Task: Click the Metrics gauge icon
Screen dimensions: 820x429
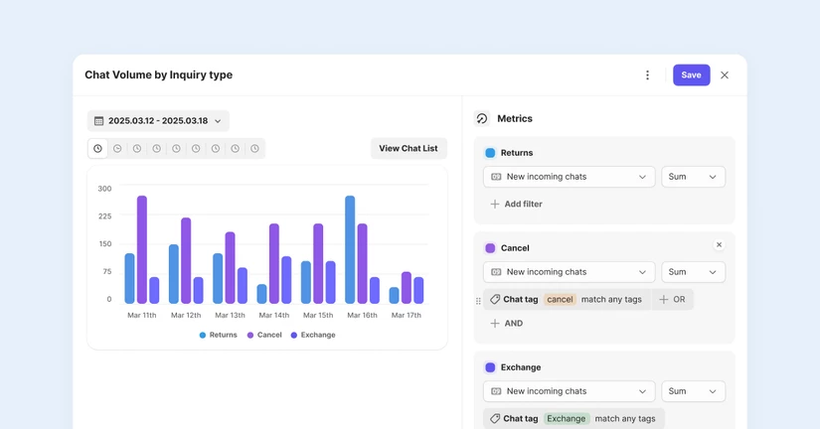Action: [x=482, y=118]
